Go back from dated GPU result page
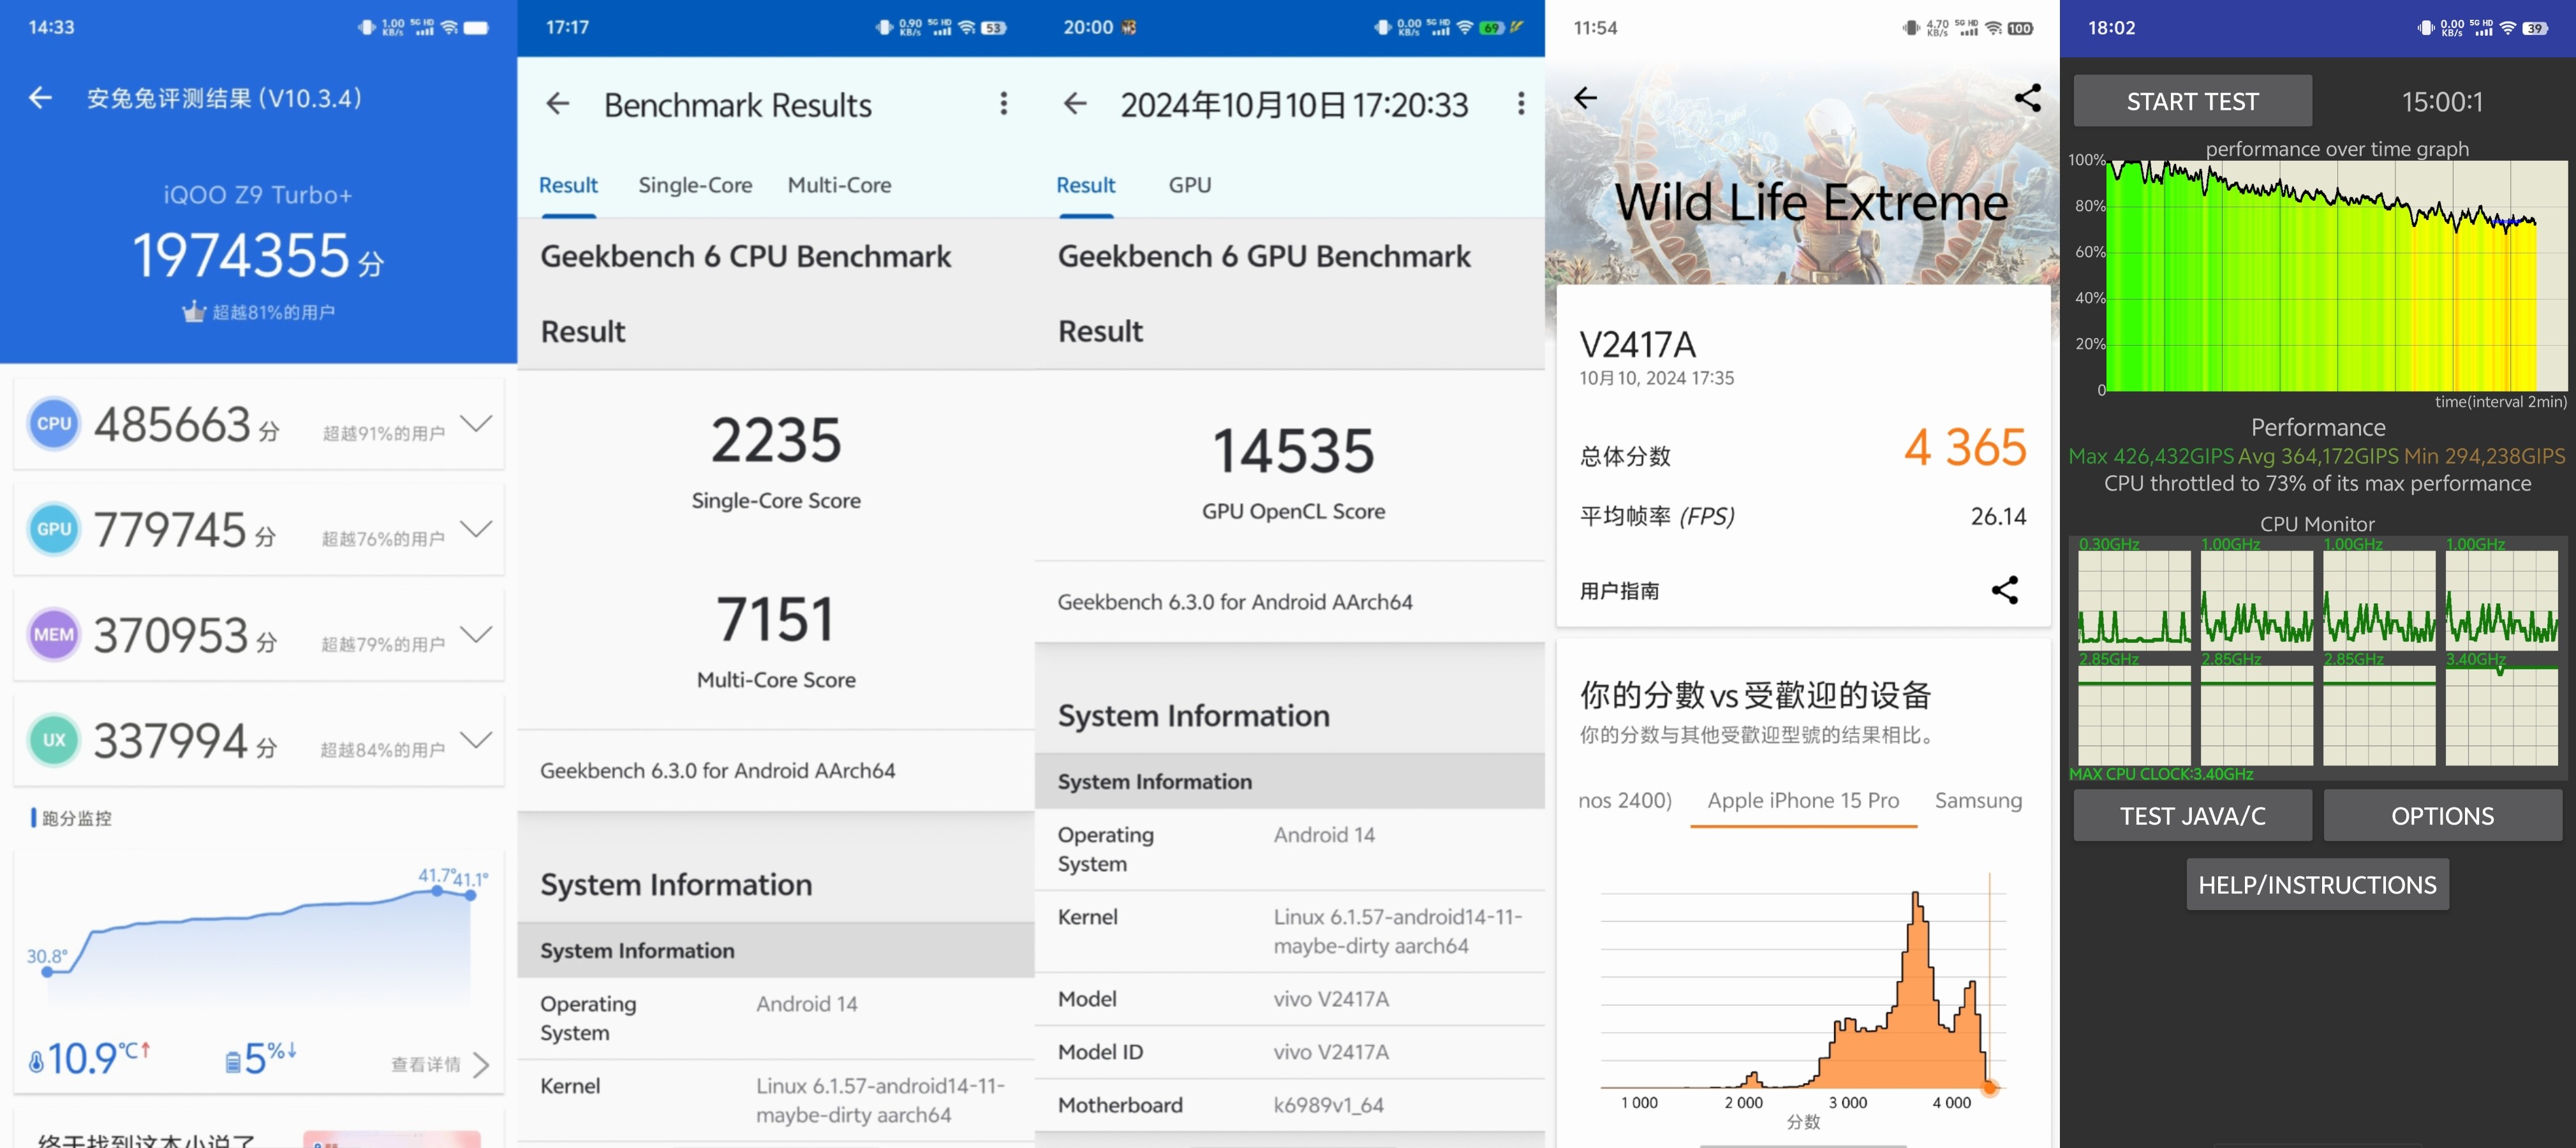The image size is (2576, 1148). 1075,104
